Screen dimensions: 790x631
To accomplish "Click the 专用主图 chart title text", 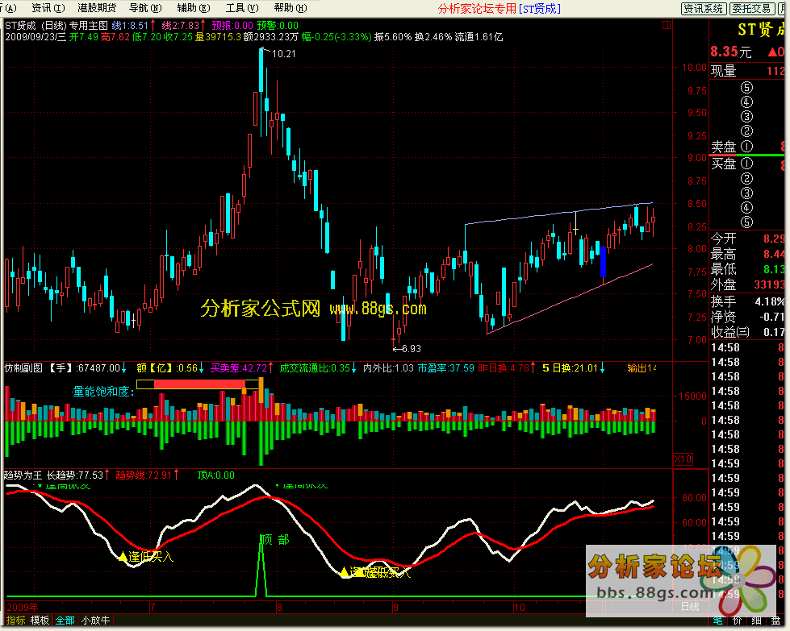I will point(88,25).
